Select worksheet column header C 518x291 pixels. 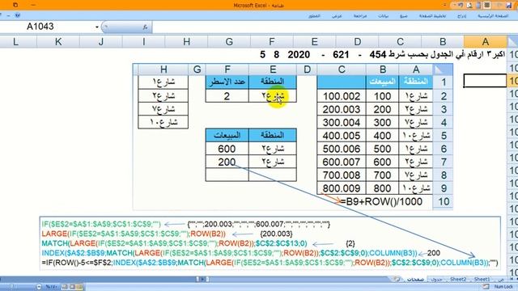[x=400, y=42]
